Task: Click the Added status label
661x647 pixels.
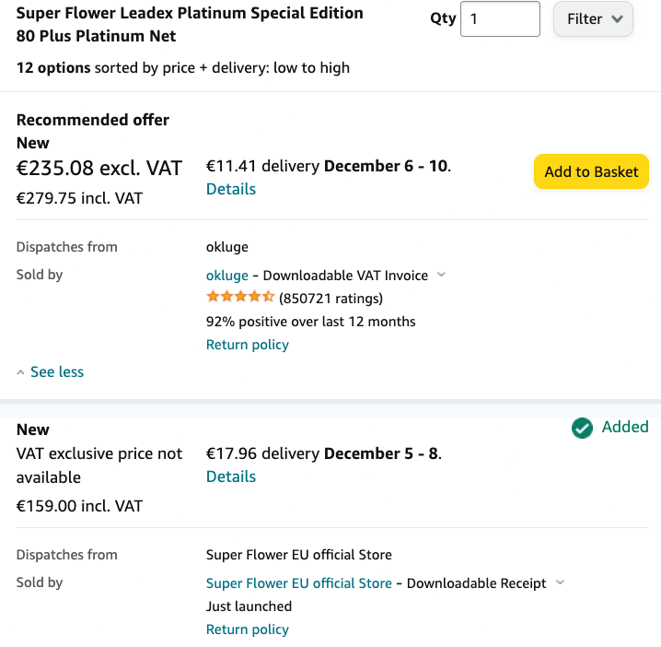Action: click(x=625, y=427)
